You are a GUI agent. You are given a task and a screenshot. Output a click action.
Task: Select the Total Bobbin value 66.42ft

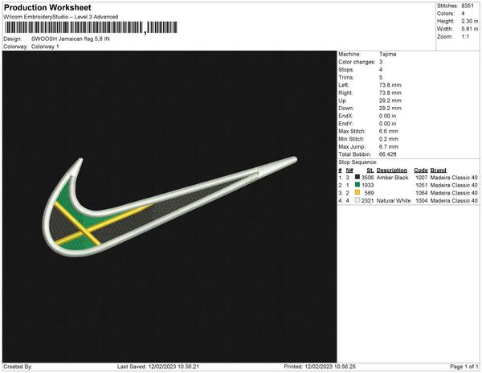[387, 154]
